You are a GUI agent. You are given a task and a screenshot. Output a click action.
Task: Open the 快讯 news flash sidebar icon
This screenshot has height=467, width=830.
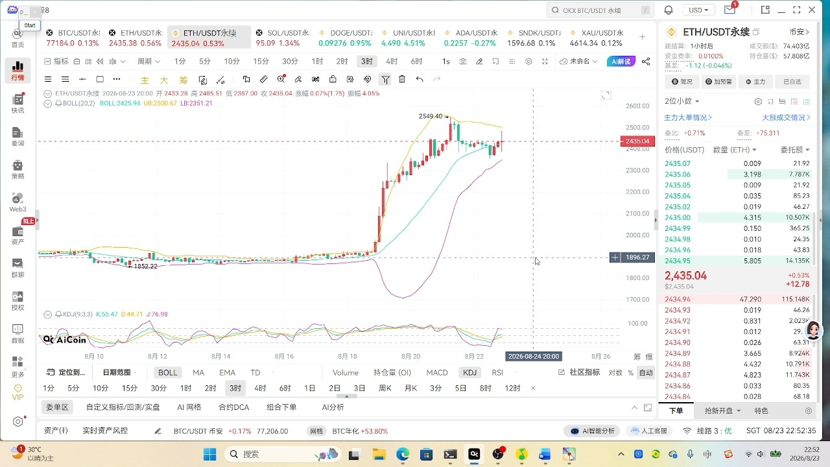coord(18,104)
